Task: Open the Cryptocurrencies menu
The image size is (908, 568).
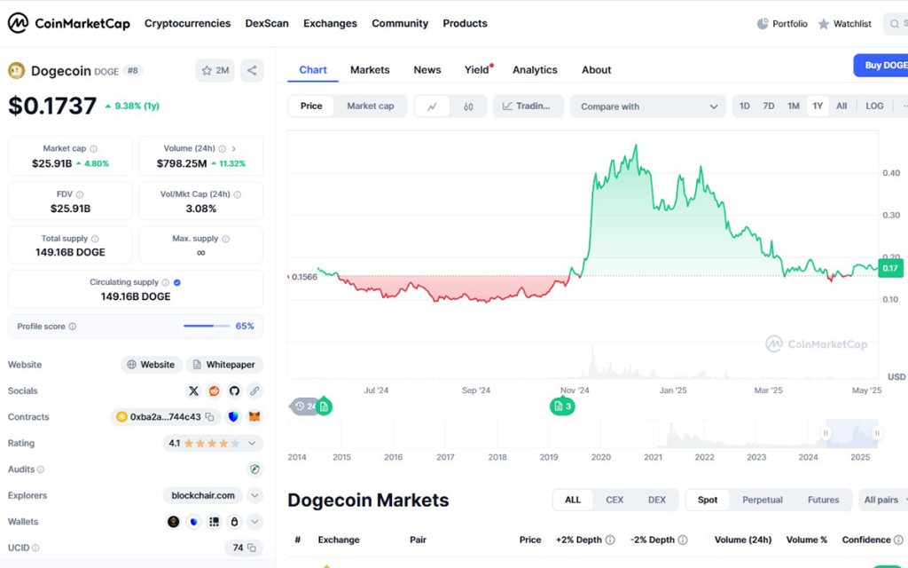Action: point(188,23)
